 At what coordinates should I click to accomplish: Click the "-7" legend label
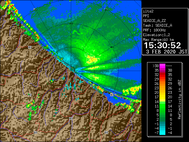[x=157, y=133]
